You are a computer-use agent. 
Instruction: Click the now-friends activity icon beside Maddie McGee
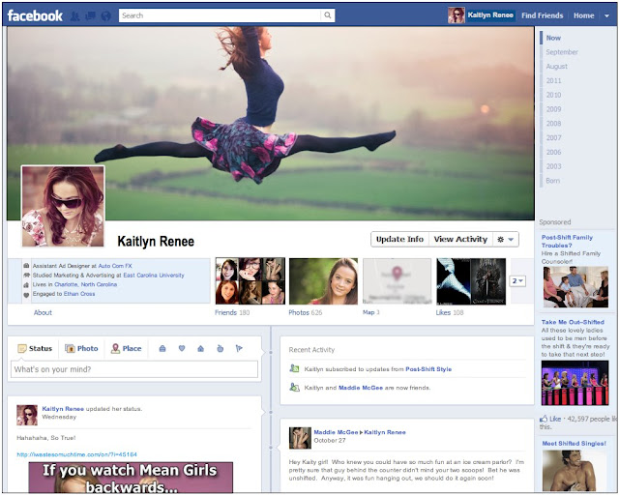[x=294, y=388]
